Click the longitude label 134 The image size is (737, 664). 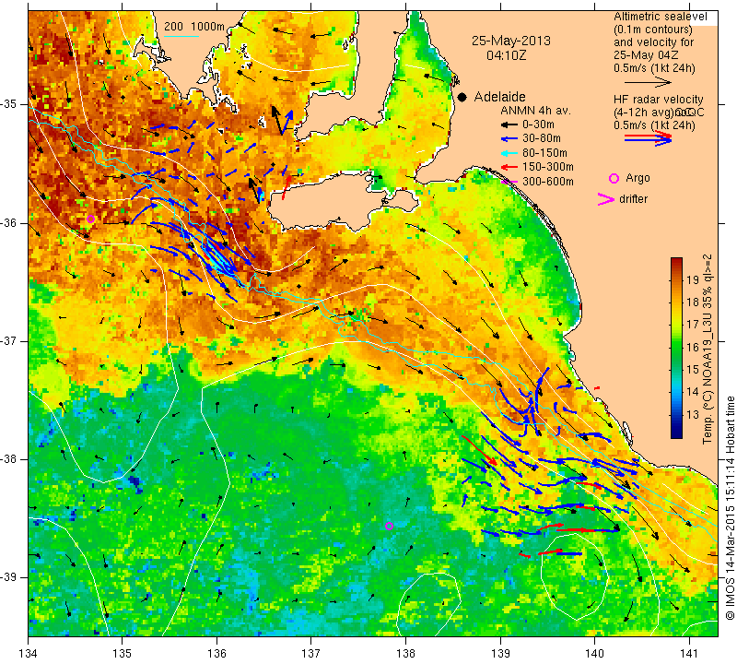point(29,654)
